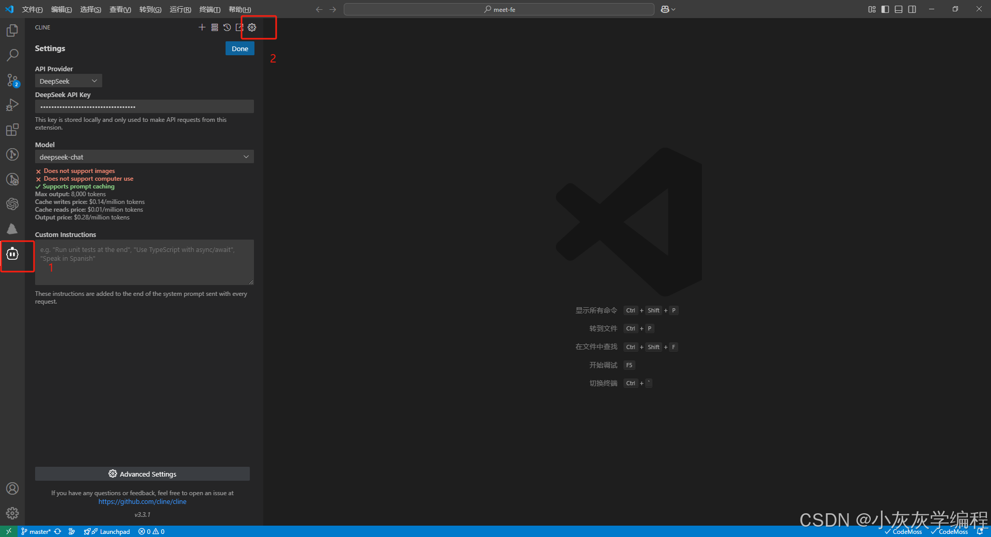
Task: Open the Cline robot icon in activity bar
Action: 12,254
